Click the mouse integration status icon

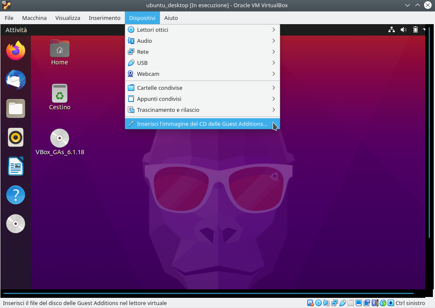click(x=383, y=303)
